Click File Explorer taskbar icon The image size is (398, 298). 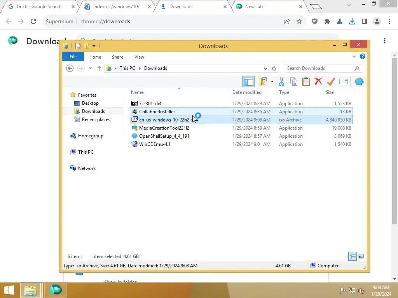30,290
